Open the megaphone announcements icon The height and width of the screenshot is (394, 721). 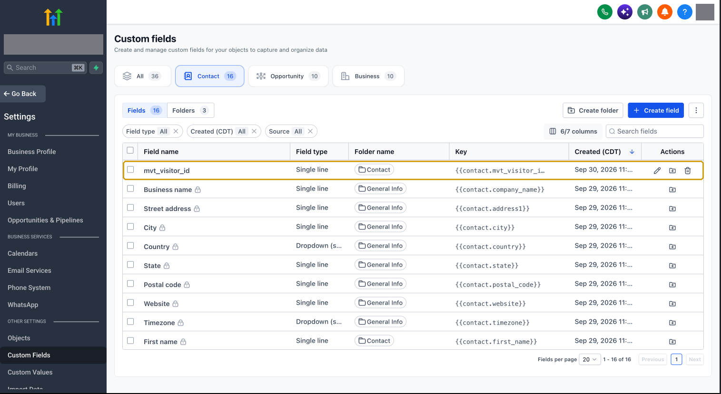(645, 12)
